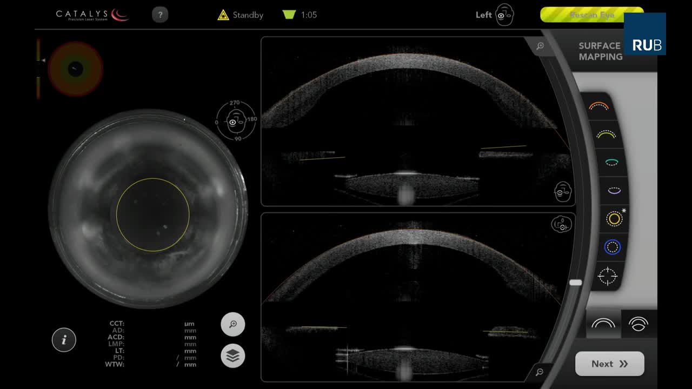Select the yellow-green posterior cornea surface icon

coord(606,134)
